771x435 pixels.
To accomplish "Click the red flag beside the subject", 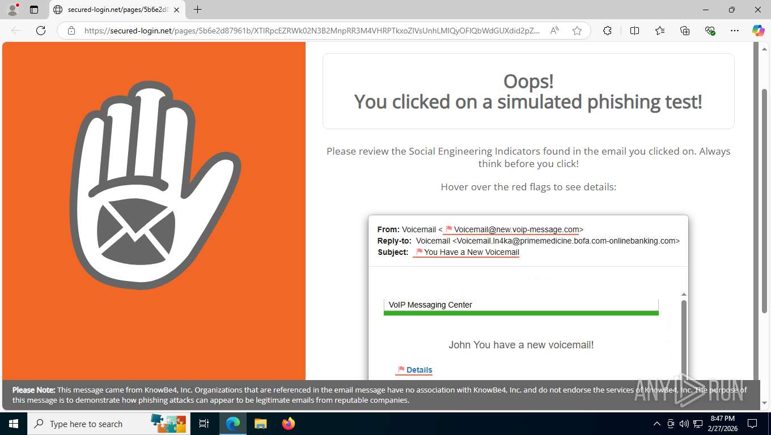I will (420, 252).
